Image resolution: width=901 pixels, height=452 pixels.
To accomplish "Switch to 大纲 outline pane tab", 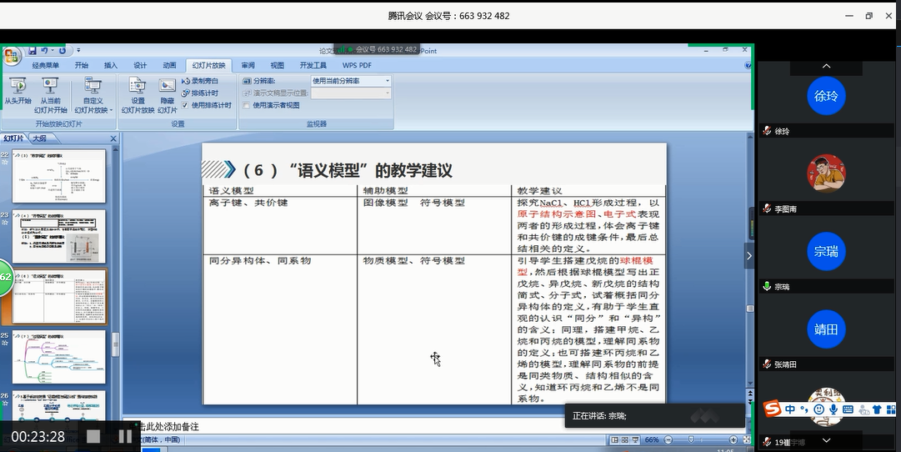I will 39,138.
